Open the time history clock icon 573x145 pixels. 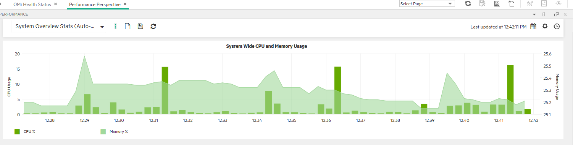(557, 27)
